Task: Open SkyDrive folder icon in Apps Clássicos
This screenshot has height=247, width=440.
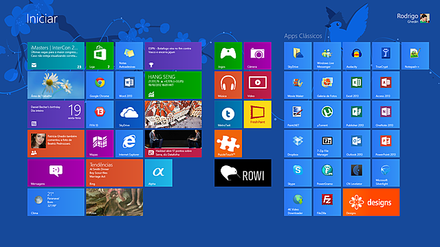Action: 298,56
